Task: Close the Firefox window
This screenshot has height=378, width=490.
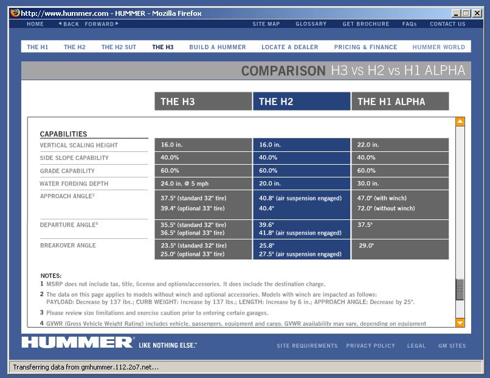Action: tap(477, 13)
